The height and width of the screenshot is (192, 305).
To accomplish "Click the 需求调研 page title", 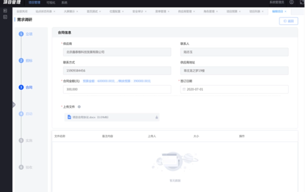I will [x=25, y=20].
